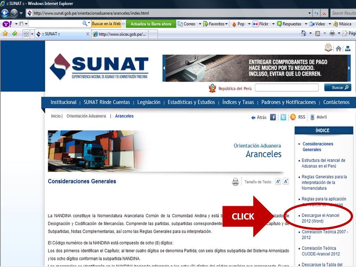Viewport: 356px width, 267px height.
Task: Click the SUNAT site search input field
Action: (x=287, y=88)
